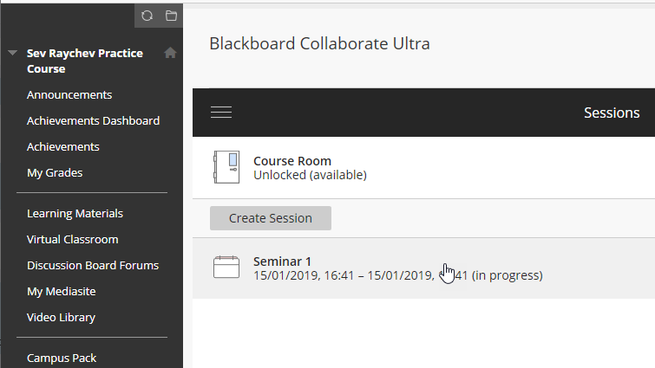Open Campus Pack from sidebar
The image size is (655, 368).
point(62,358)
